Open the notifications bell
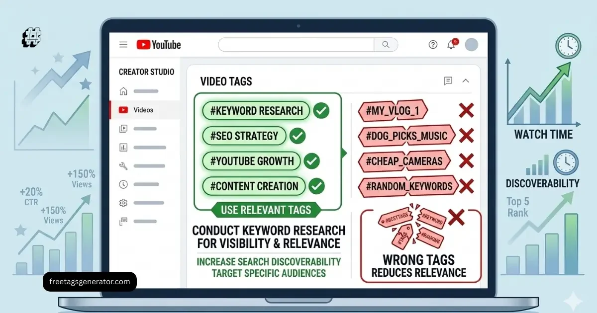 (x=451, y=44)
